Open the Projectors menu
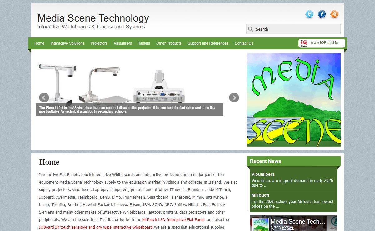The image size is (375, 231). pyautogui.click(x=99, y=43)
